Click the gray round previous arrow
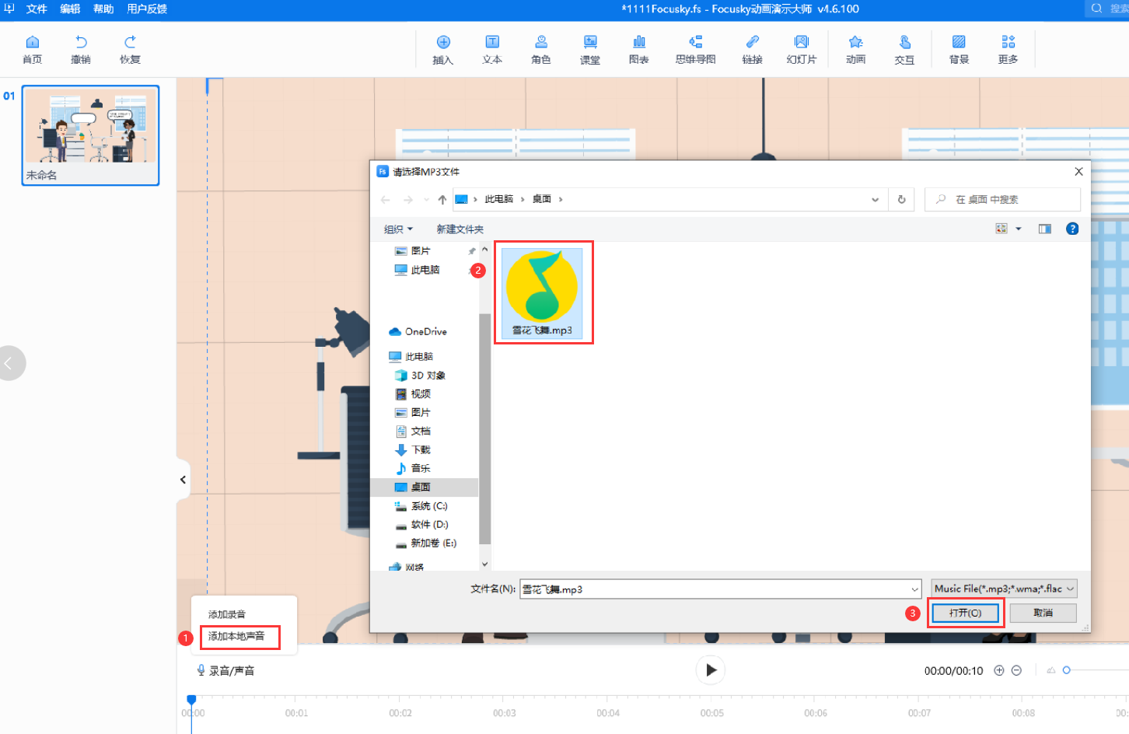The width and height of the screenshot is (1129, 734). click(x=10, y=363)
